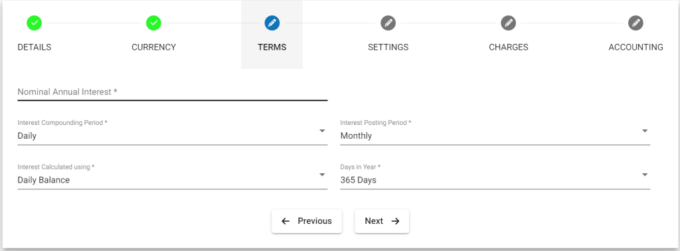This screenshot has height=251, width=680.
Task: Click the gray pencil icon above ACCOUNTING
Action: point(636,23)
